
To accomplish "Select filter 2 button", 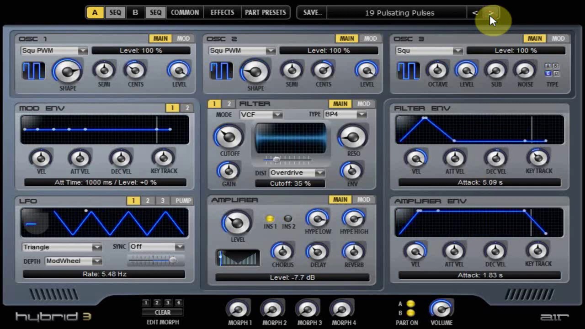I will (x=229, y=104).
